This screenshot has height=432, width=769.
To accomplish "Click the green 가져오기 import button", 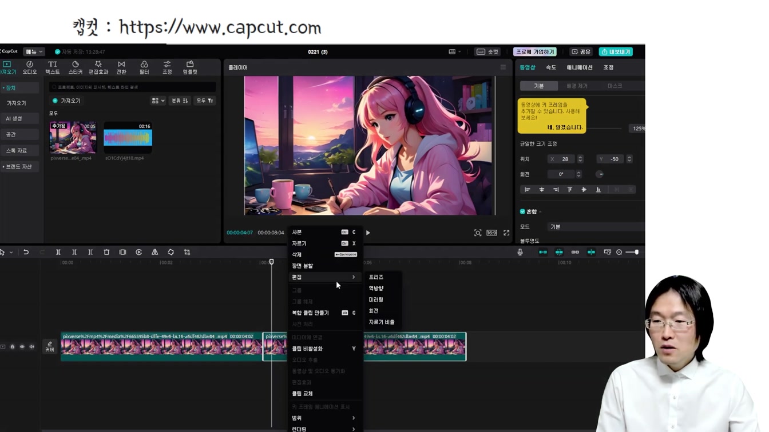I will click(x=66, y=101).
